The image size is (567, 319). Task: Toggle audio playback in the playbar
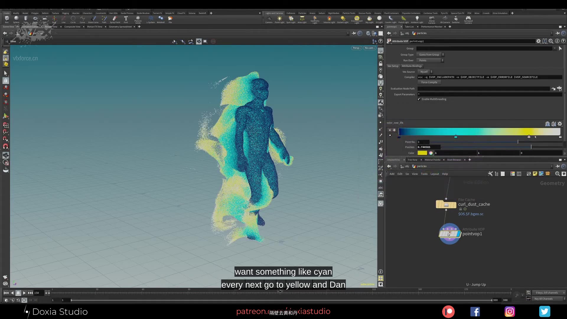[12, 300]
